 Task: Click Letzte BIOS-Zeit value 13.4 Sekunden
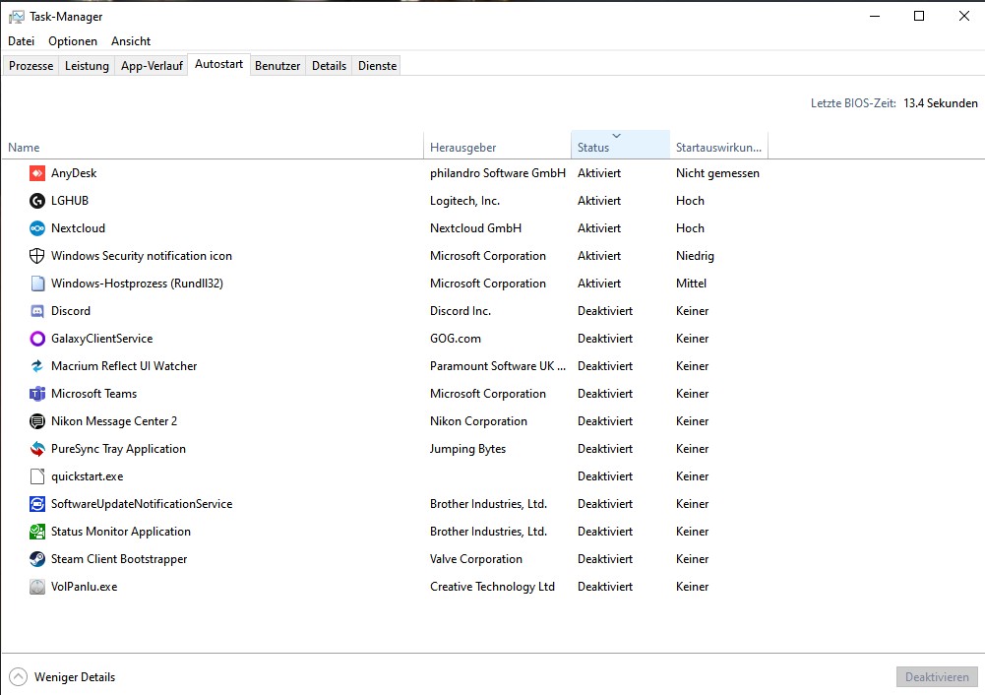click(x=941, y=103)
